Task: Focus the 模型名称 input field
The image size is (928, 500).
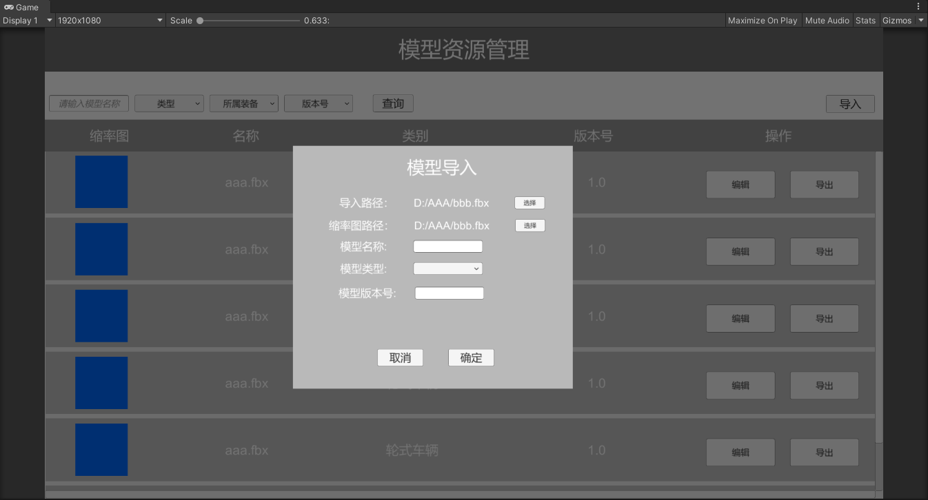Action: (x=447, y=247)
